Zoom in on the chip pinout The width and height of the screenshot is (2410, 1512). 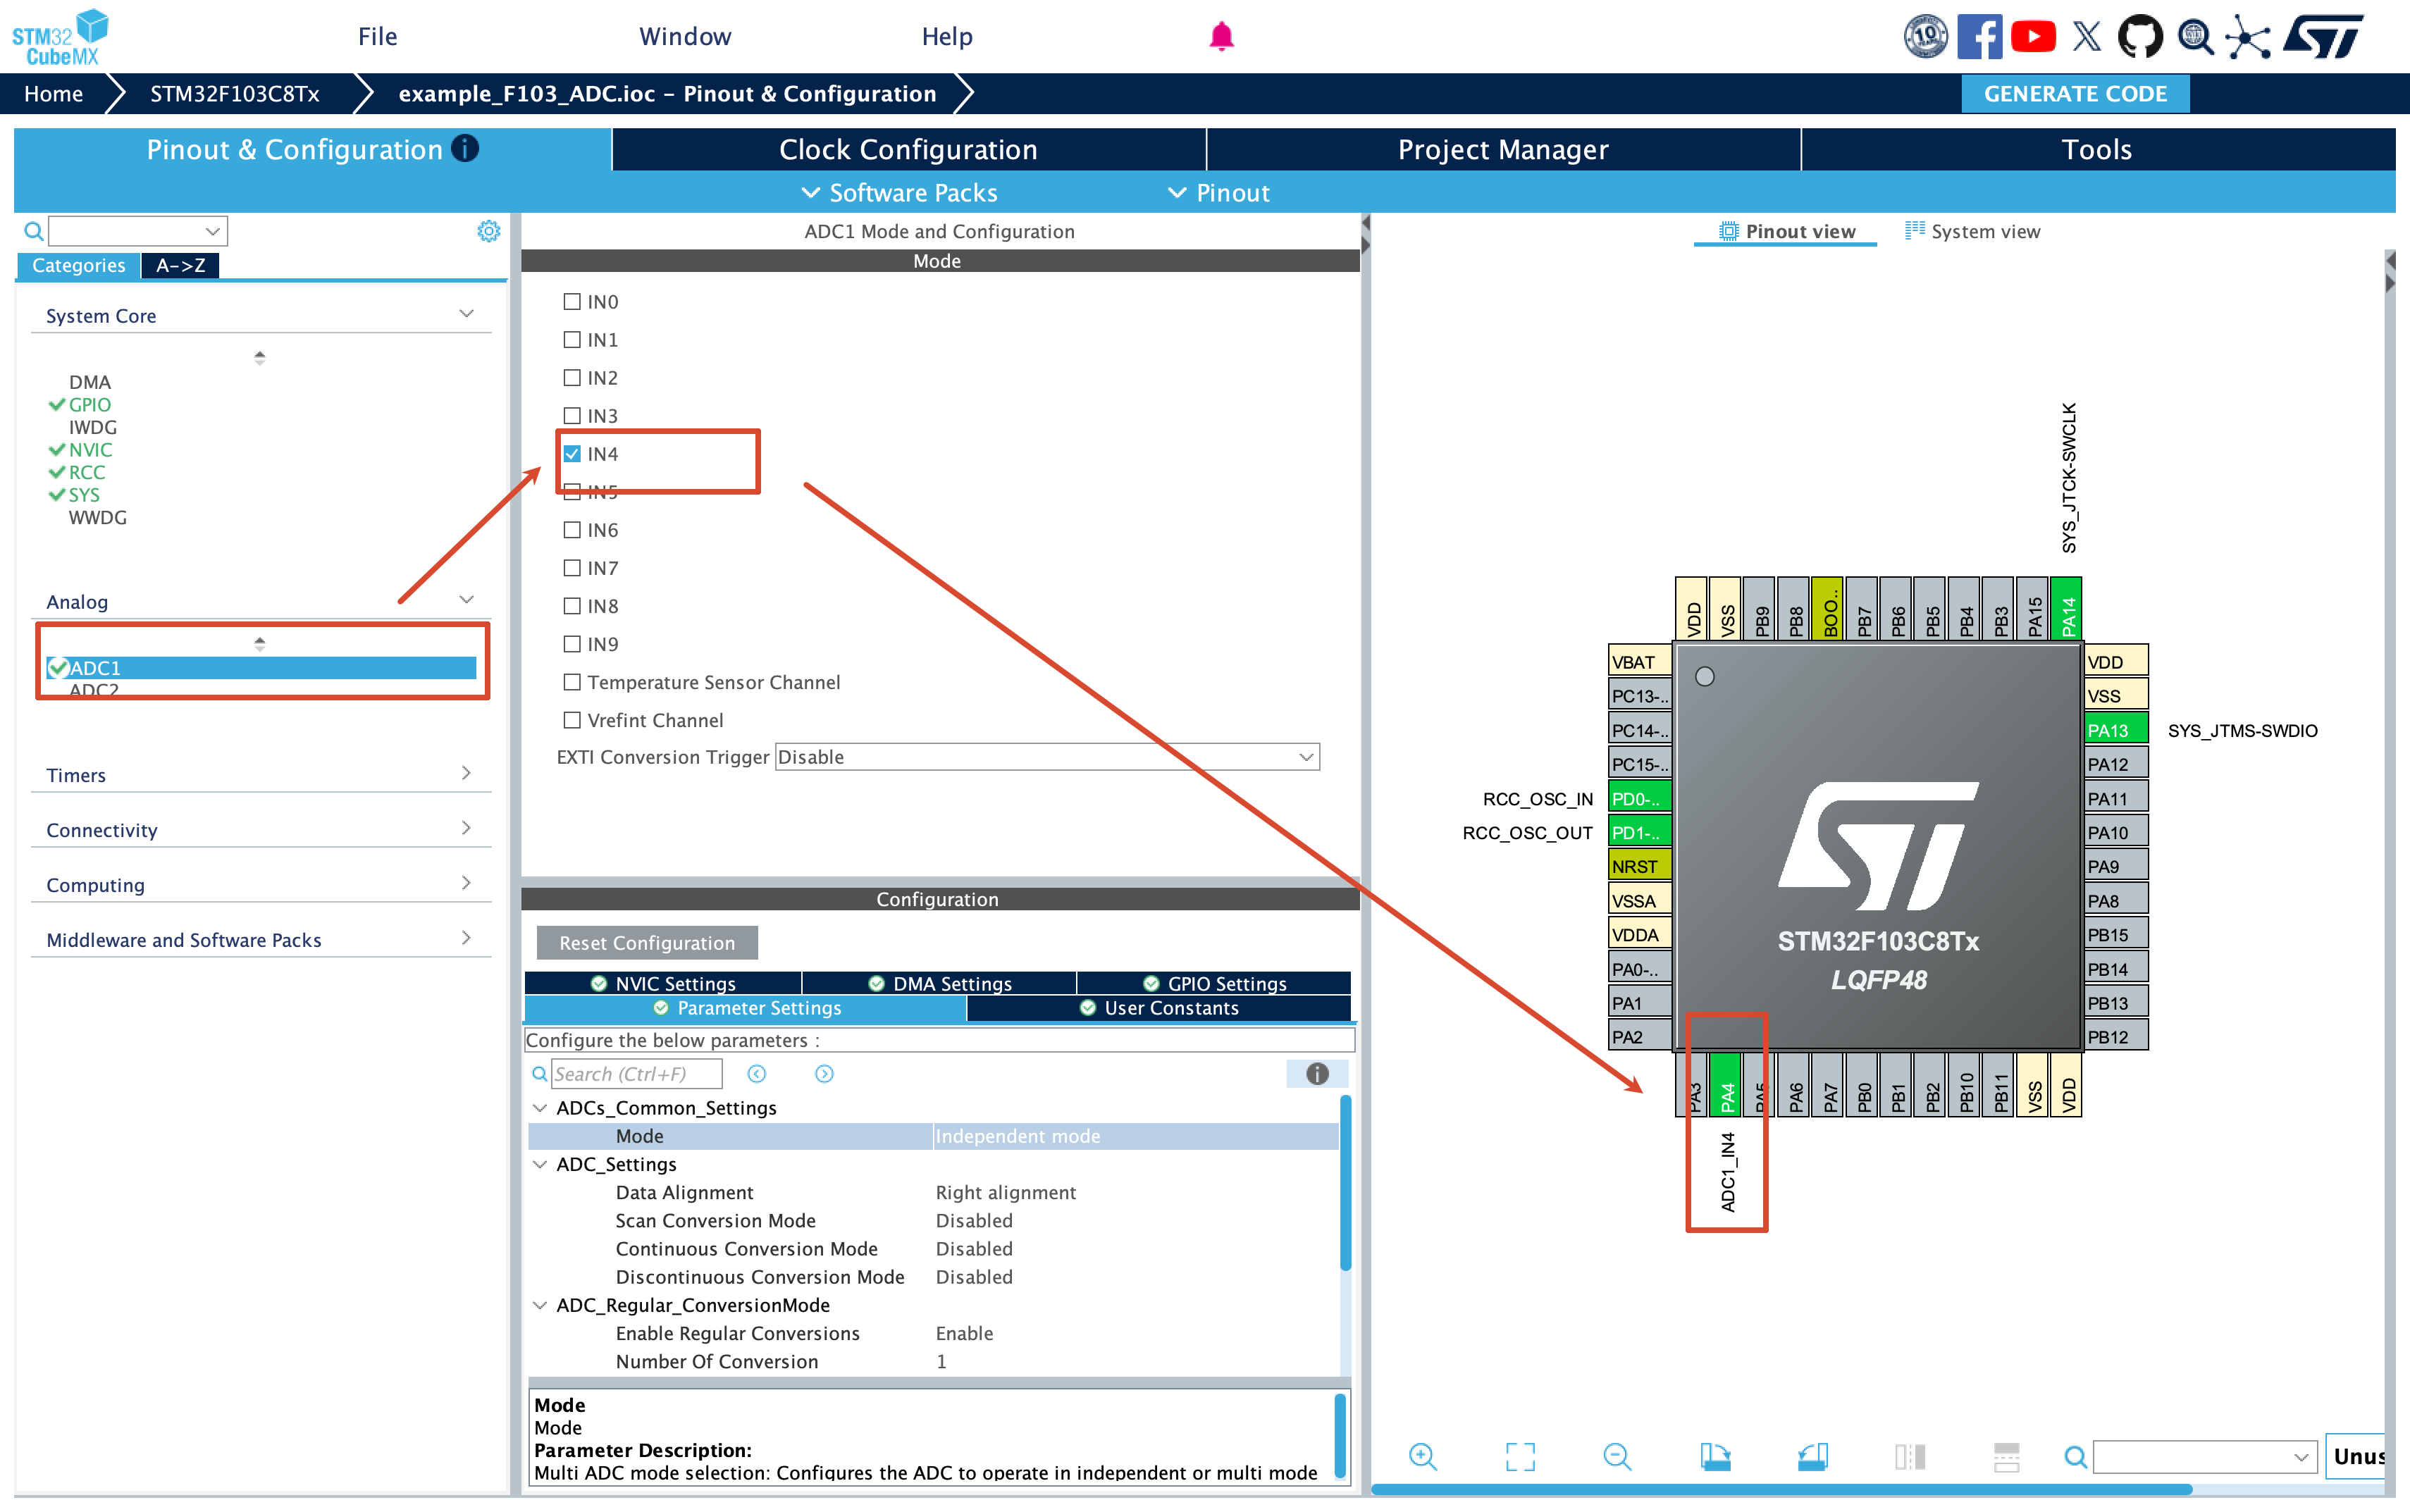click(1422, 1456)
